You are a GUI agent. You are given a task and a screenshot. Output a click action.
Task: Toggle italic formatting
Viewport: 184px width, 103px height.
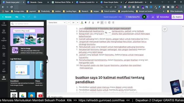tap(89, 22)
